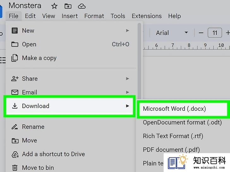230x172 pixels.
Task: Download as PDF document (.pdf)
Action: tap(171, 150)
